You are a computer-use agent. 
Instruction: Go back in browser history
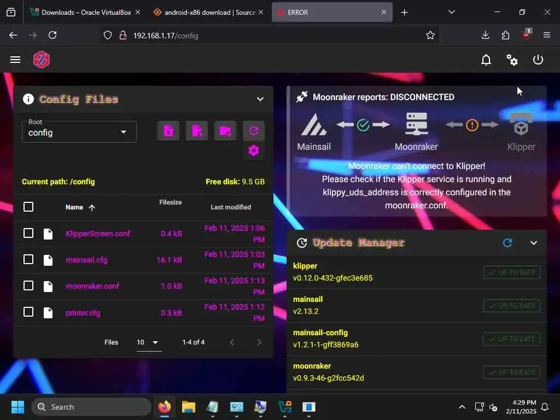point(13,35)
